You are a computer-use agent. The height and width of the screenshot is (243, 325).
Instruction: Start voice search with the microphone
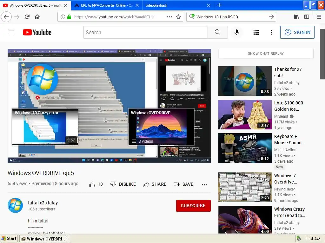(x=237, y=32)
